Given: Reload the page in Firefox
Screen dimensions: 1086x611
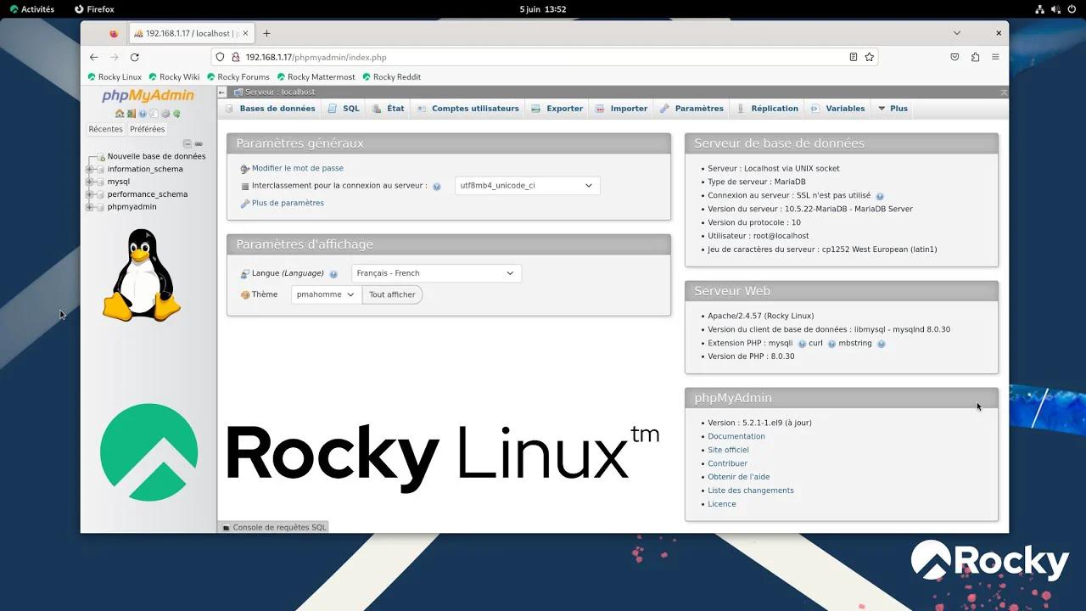Looking at the screenshot, I should coord(135,57).
